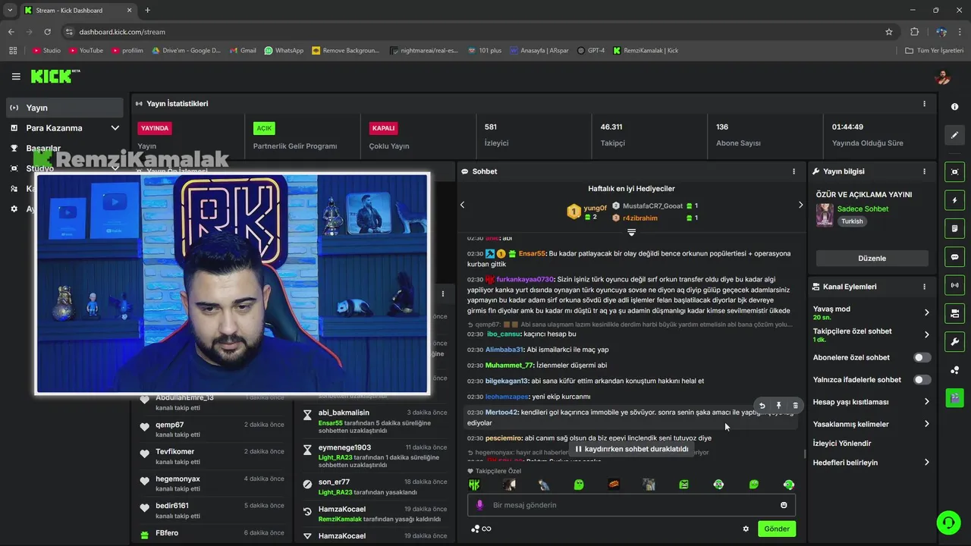Open the green headset support bubble

coord(947,522)
